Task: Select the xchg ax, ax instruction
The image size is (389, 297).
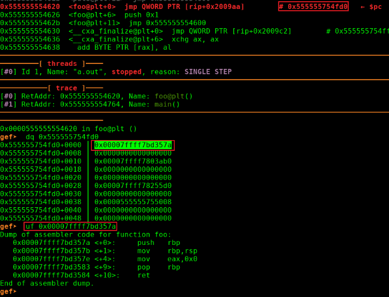Action: click(x=195, y=40)
